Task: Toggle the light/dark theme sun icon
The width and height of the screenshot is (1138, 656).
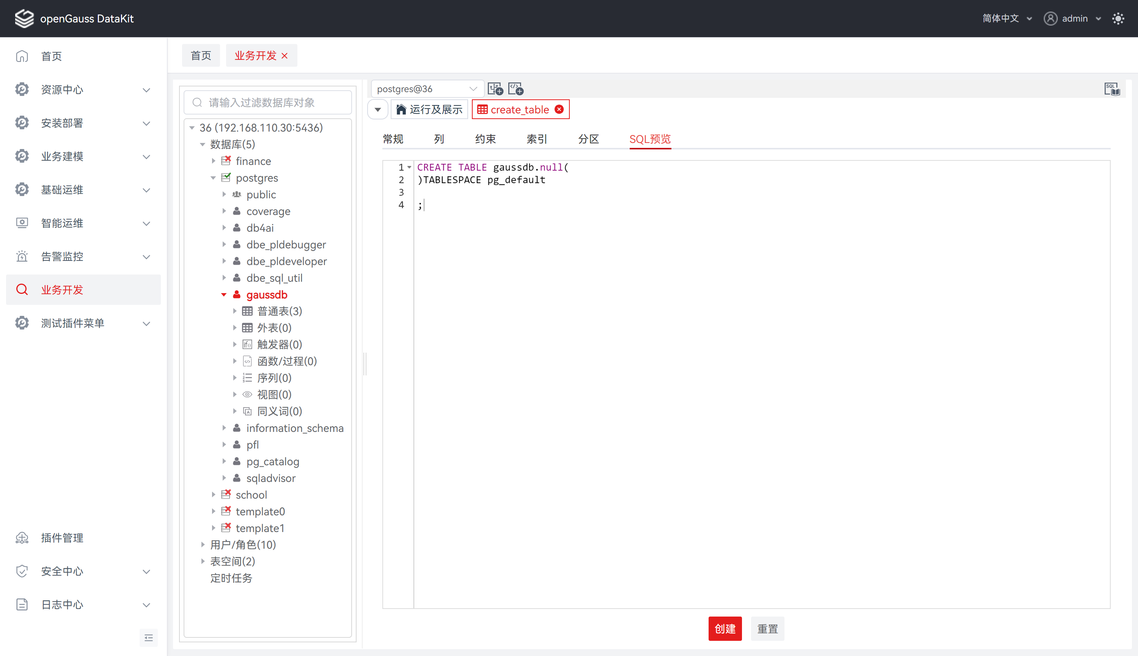Action: pyautogui.click(x=1118, y=19)
